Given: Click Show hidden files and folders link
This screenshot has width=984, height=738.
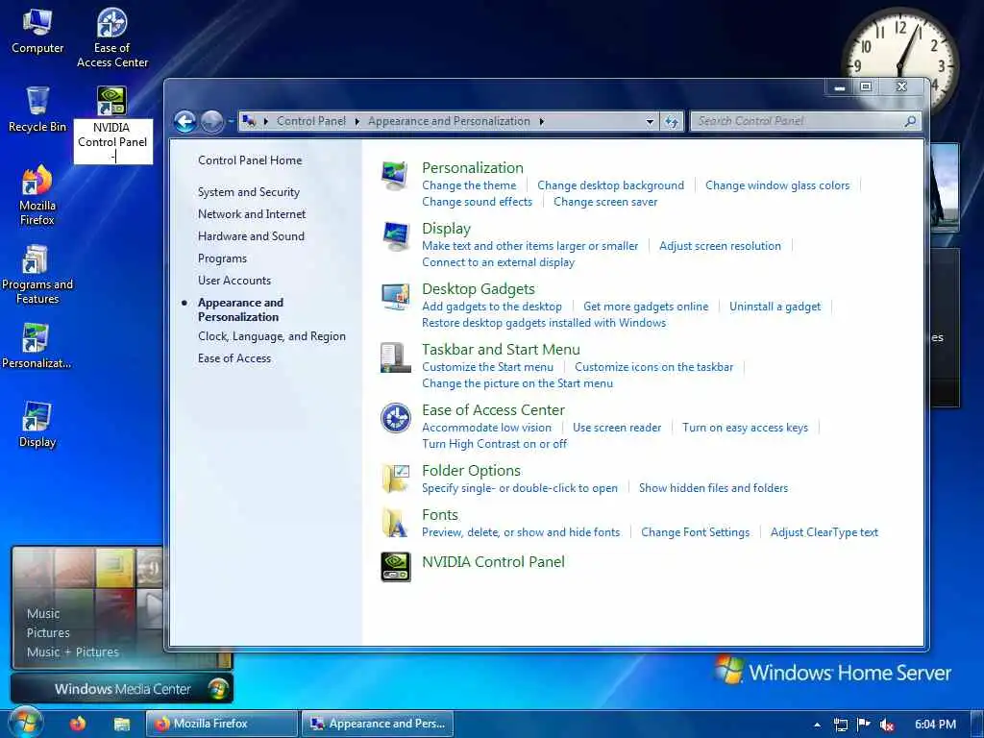Looking at the screenshot, I should click(x=713, y=488).
